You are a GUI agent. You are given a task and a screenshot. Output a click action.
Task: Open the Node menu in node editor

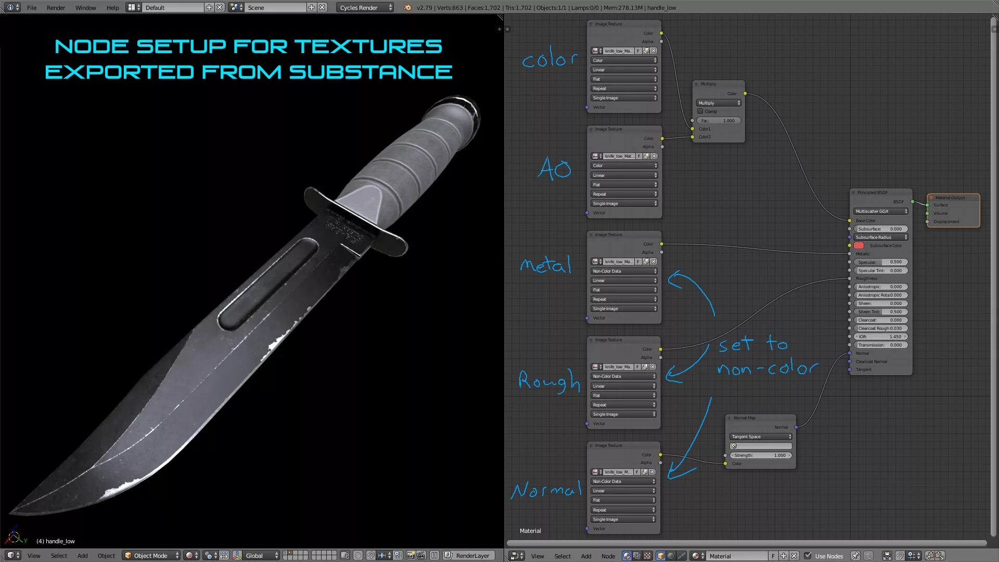pyautogui.click(x=608, y=556)
